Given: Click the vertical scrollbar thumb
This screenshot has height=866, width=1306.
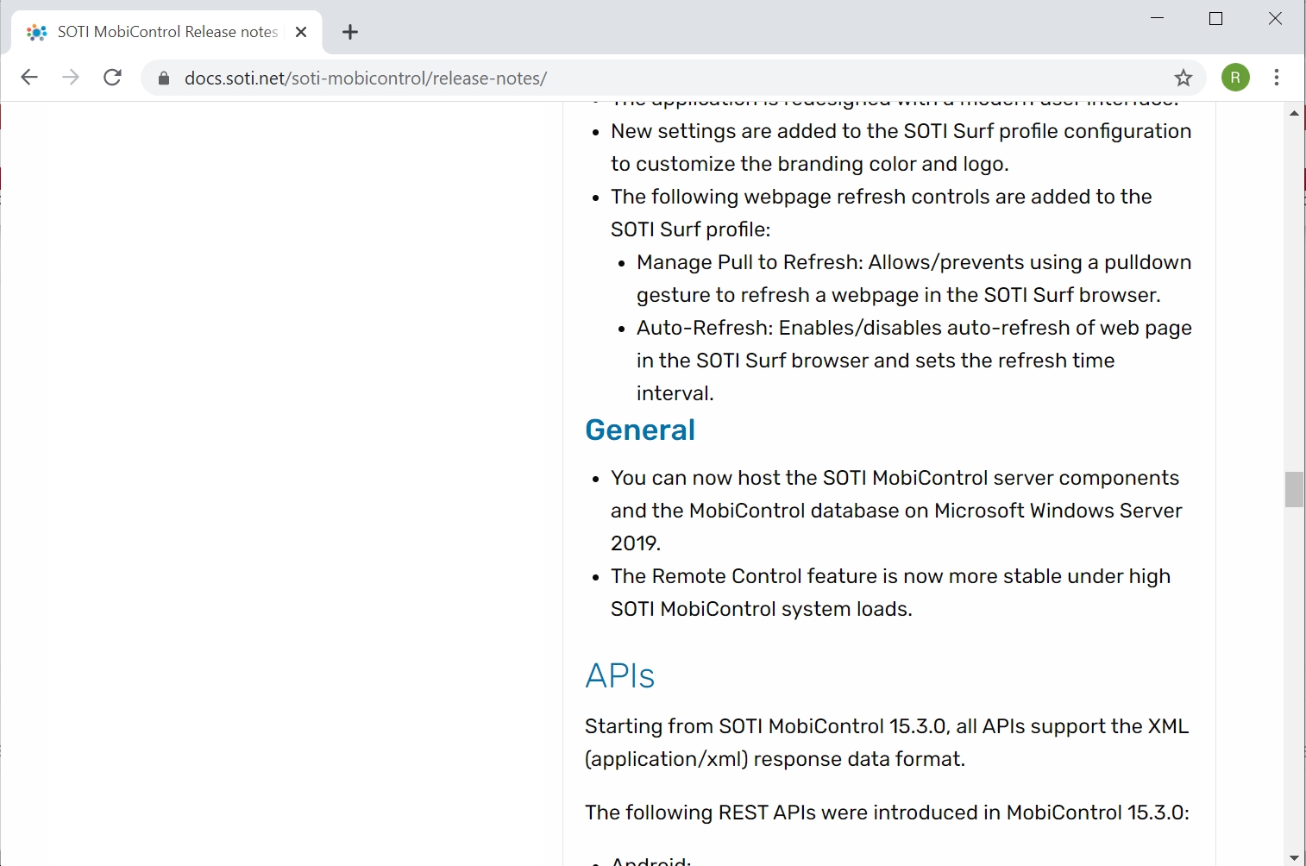Looking at the screenshot, I should 1294,489.
